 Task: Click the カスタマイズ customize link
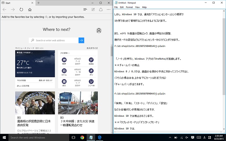click(x=92, y=48)
